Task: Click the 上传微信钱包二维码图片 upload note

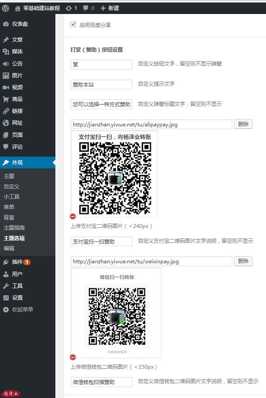Action: [x=114, y=367]
